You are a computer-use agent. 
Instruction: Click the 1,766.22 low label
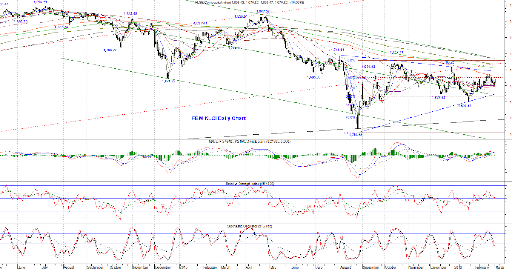click(x=110, y=50)
